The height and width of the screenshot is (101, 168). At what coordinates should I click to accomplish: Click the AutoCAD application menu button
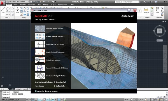2,3
